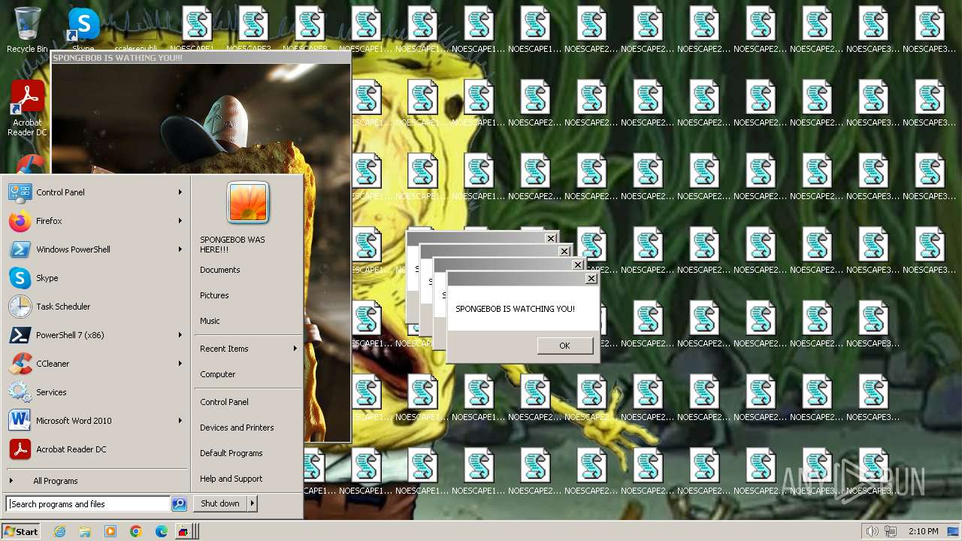The height and width of the screenshot is (541, 962).
Task: Click Show desktop at the taskbar end
Action: click(954, 531)
